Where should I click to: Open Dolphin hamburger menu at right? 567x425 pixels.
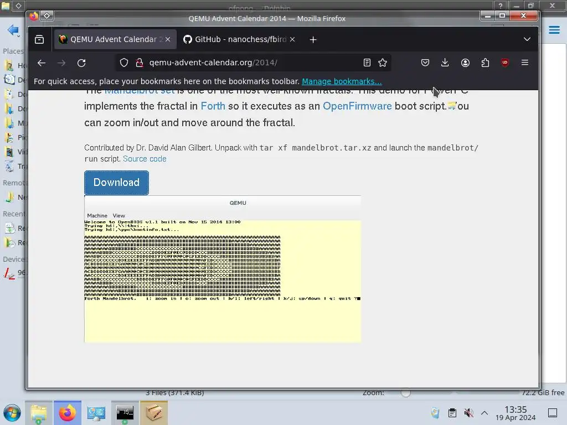554,30
